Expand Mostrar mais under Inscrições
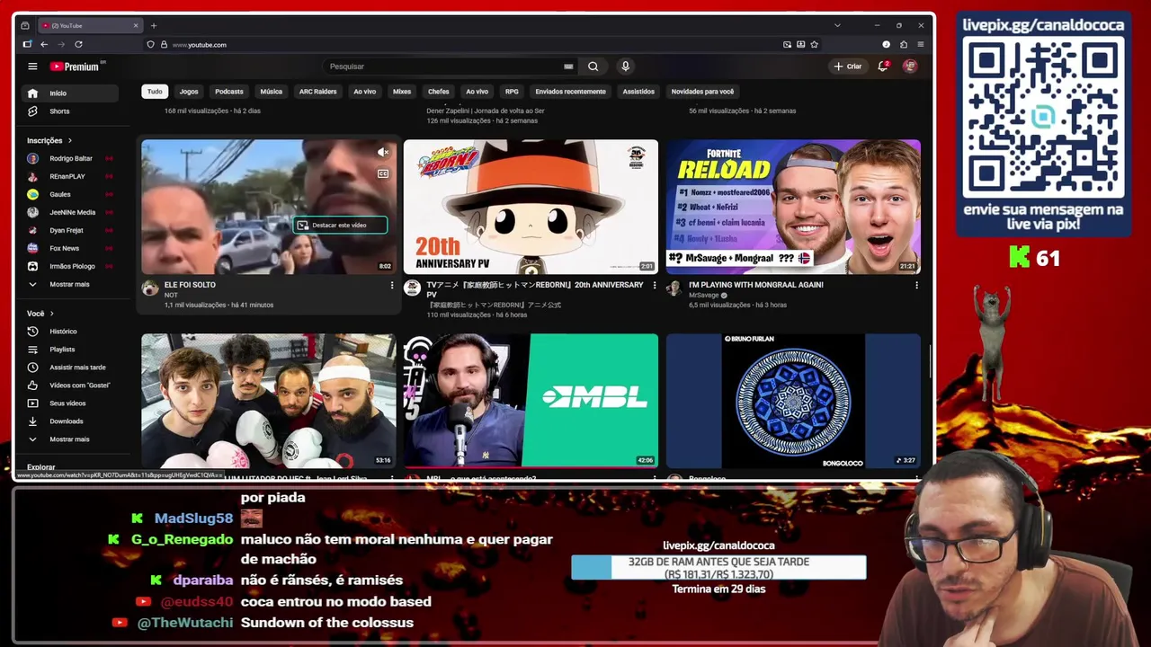 point(70,285)
